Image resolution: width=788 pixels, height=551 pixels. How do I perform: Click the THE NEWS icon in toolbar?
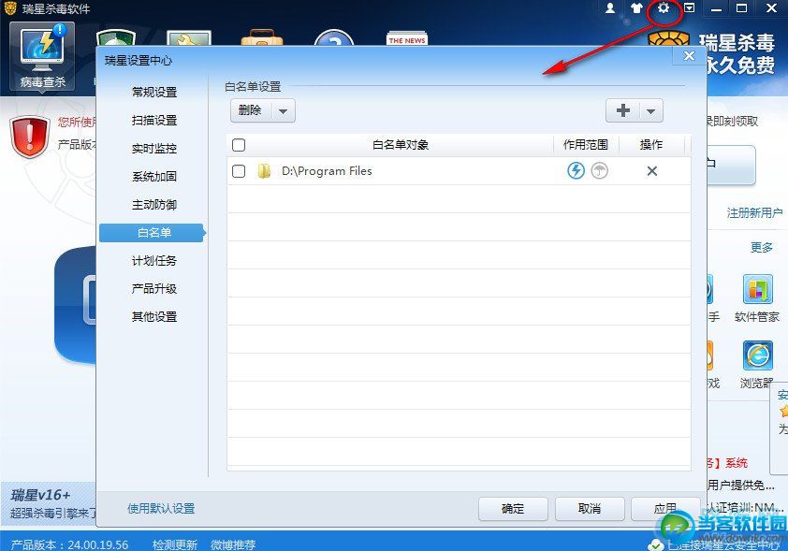[x=407, y=38]
